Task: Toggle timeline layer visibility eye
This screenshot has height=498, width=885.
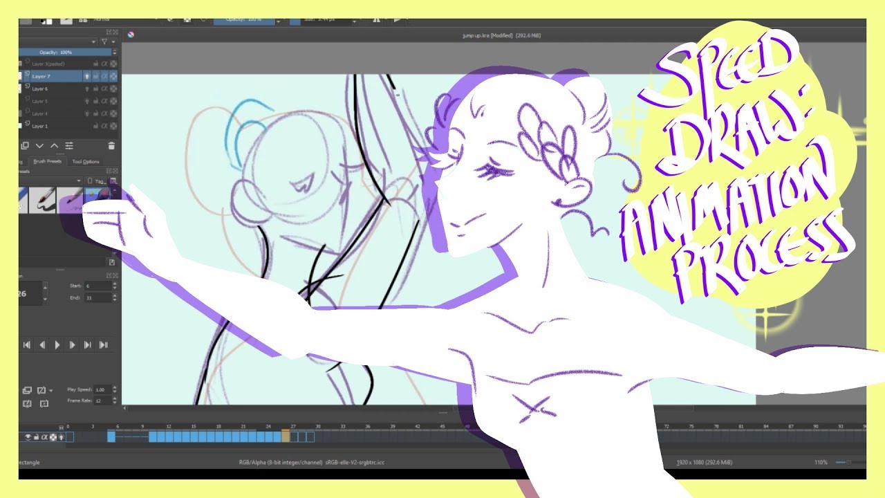Action: tap(29, 437)
